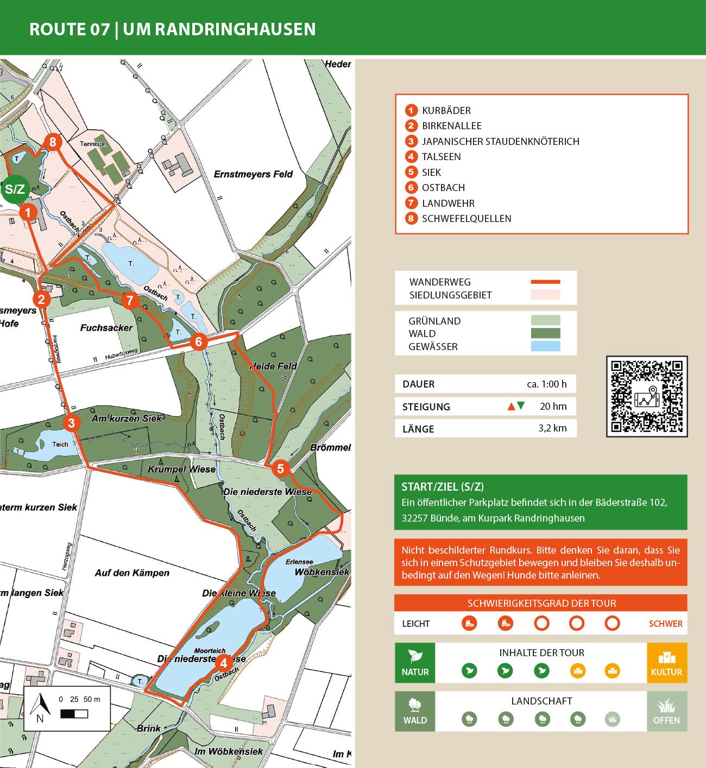This screenshot has height=768, width=706.
Task: Click the yellow KULTUR building icon
Action: (x=666, y=658)
